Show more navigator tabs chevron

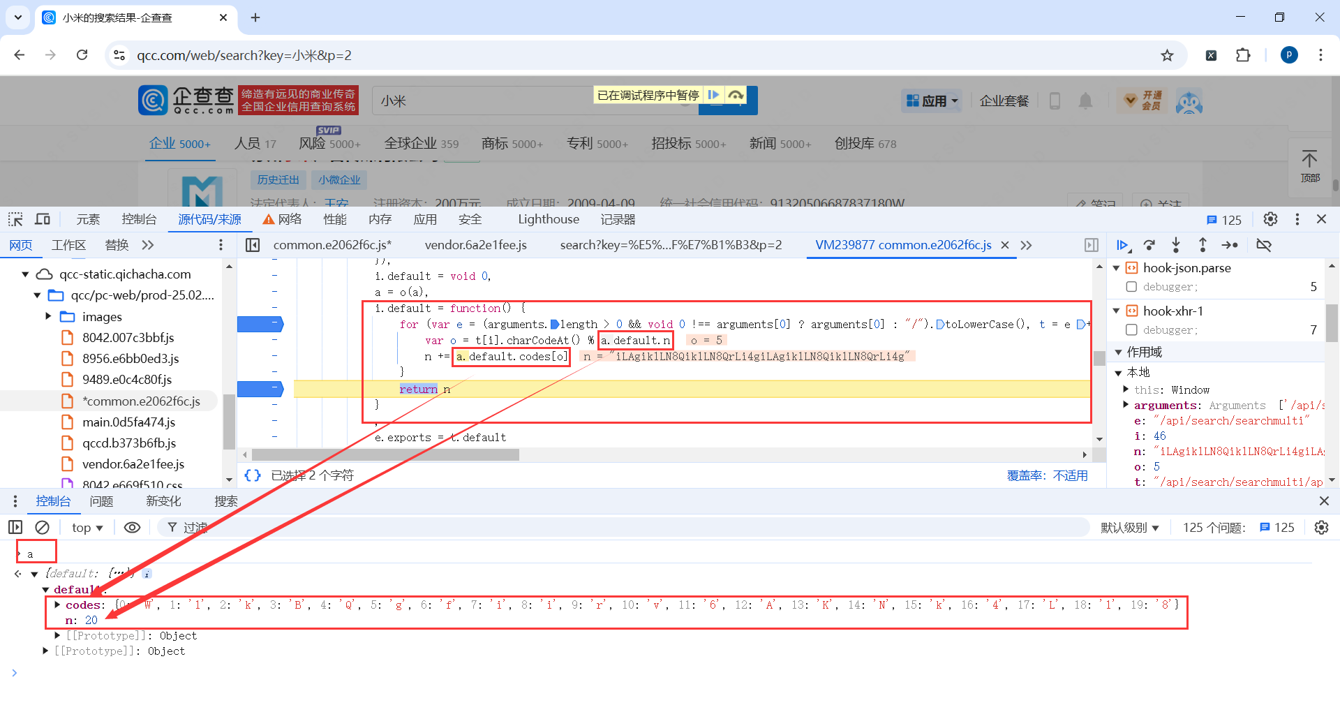point(147,245)
